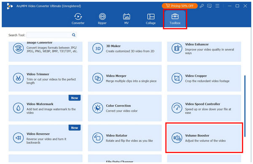The width and height of the screenshot is (253, 164).
Task: Go to the Collage tab
Action: coord(151,19)
